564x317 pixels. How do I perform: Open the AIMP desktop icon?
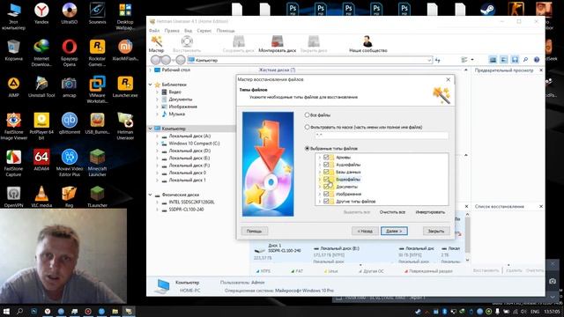point(14,87)
